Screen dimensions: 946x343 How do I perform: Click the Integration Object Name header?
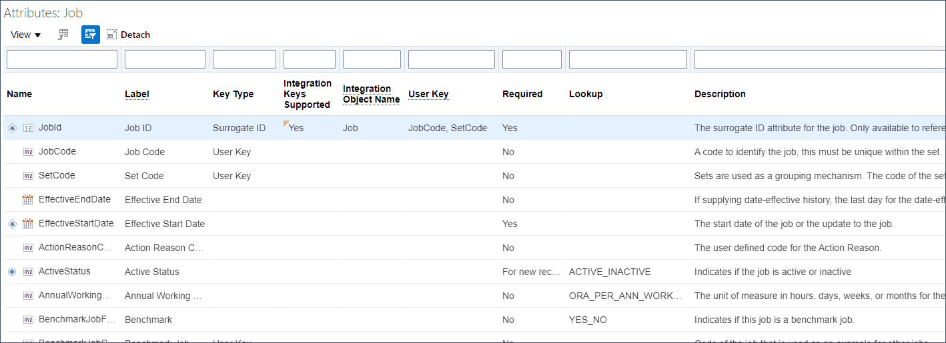pyautogui.click(x=371, y=94)
